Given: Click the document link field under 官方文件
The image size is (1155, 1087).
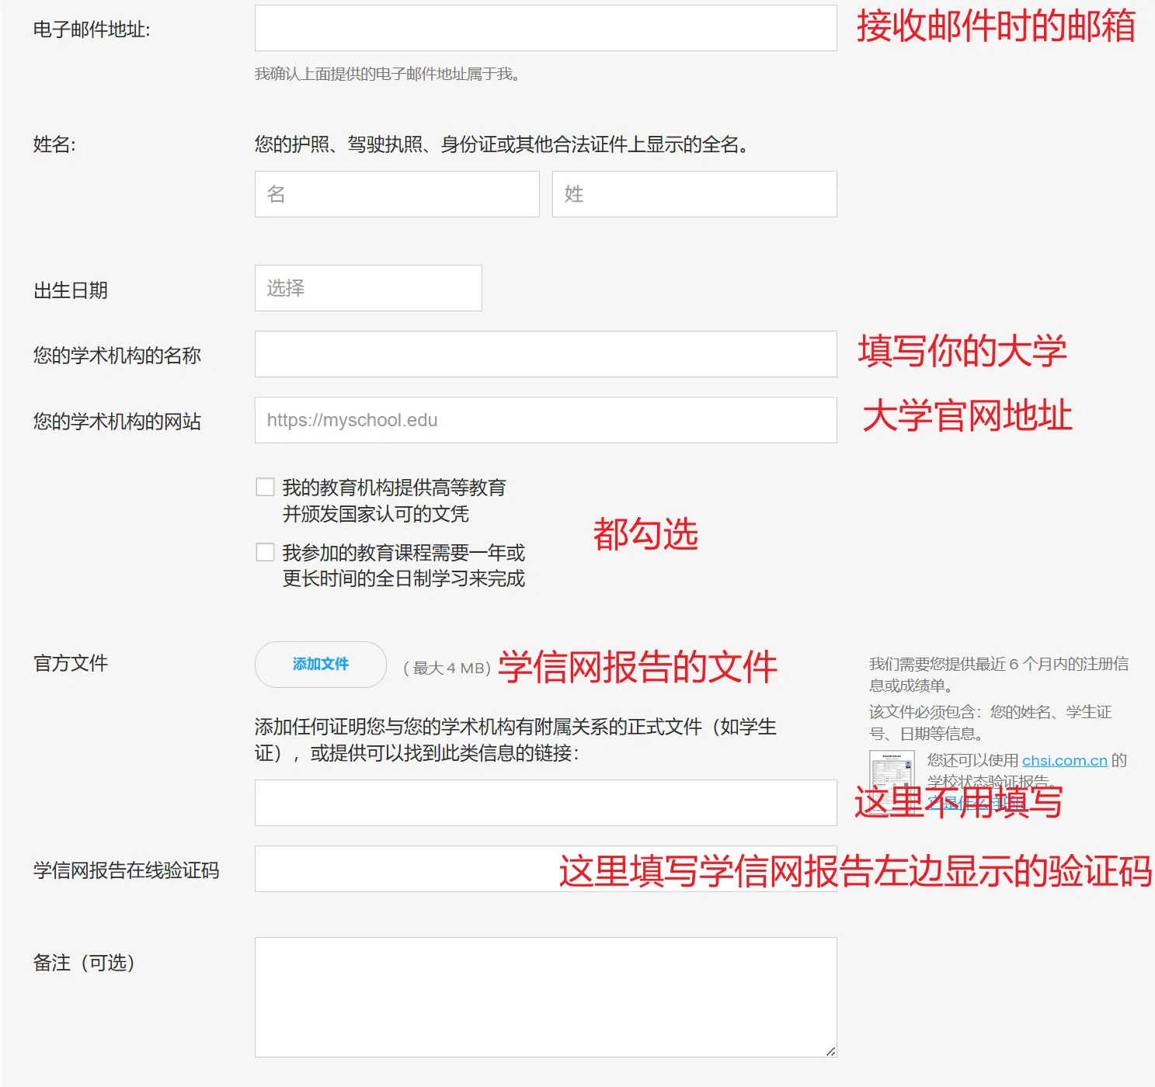Looking at the screenshot, I should (x=545, y=803).
